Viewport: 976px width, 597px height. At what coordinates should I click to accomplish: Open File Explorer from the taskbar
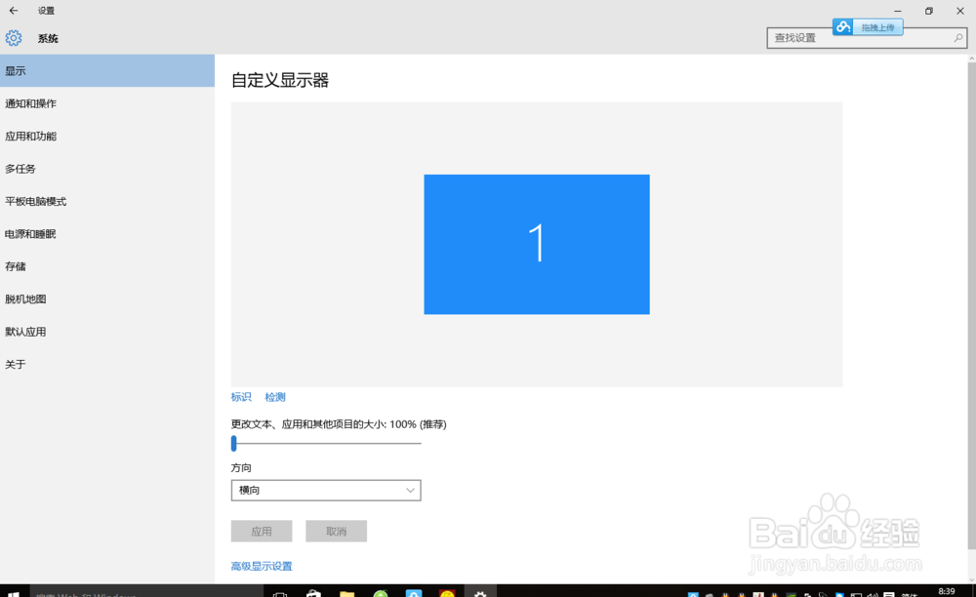(346, 592)
